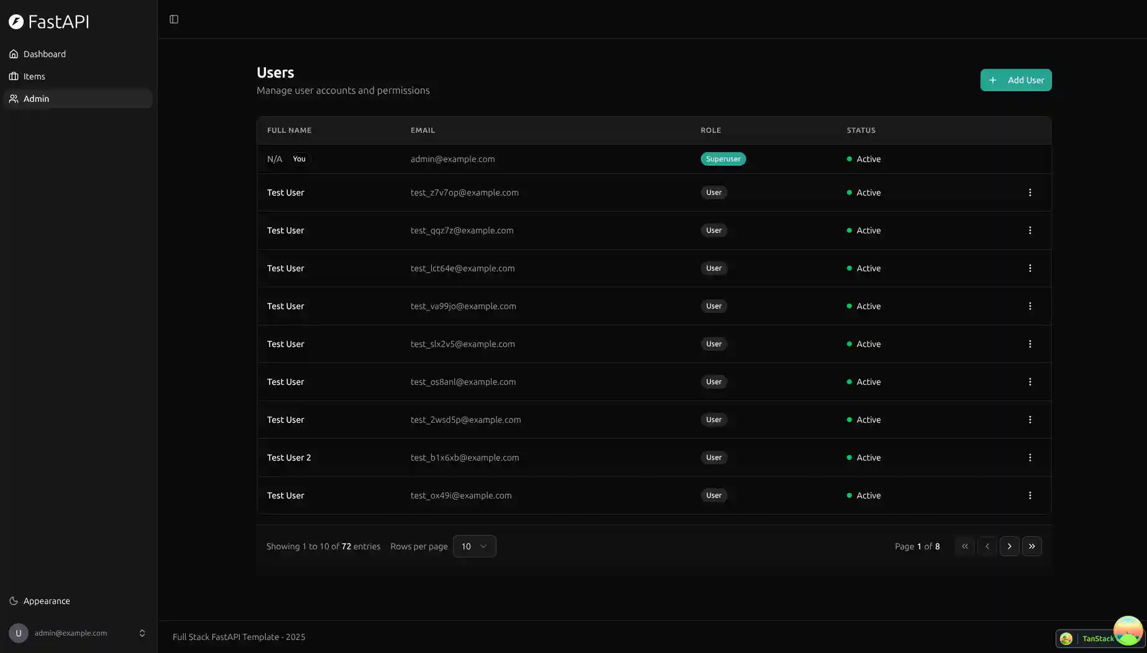Select Admin in the sidebar
Viewport: 1147px width, 653px height.
pyautogui.click(x=35, y=98)
